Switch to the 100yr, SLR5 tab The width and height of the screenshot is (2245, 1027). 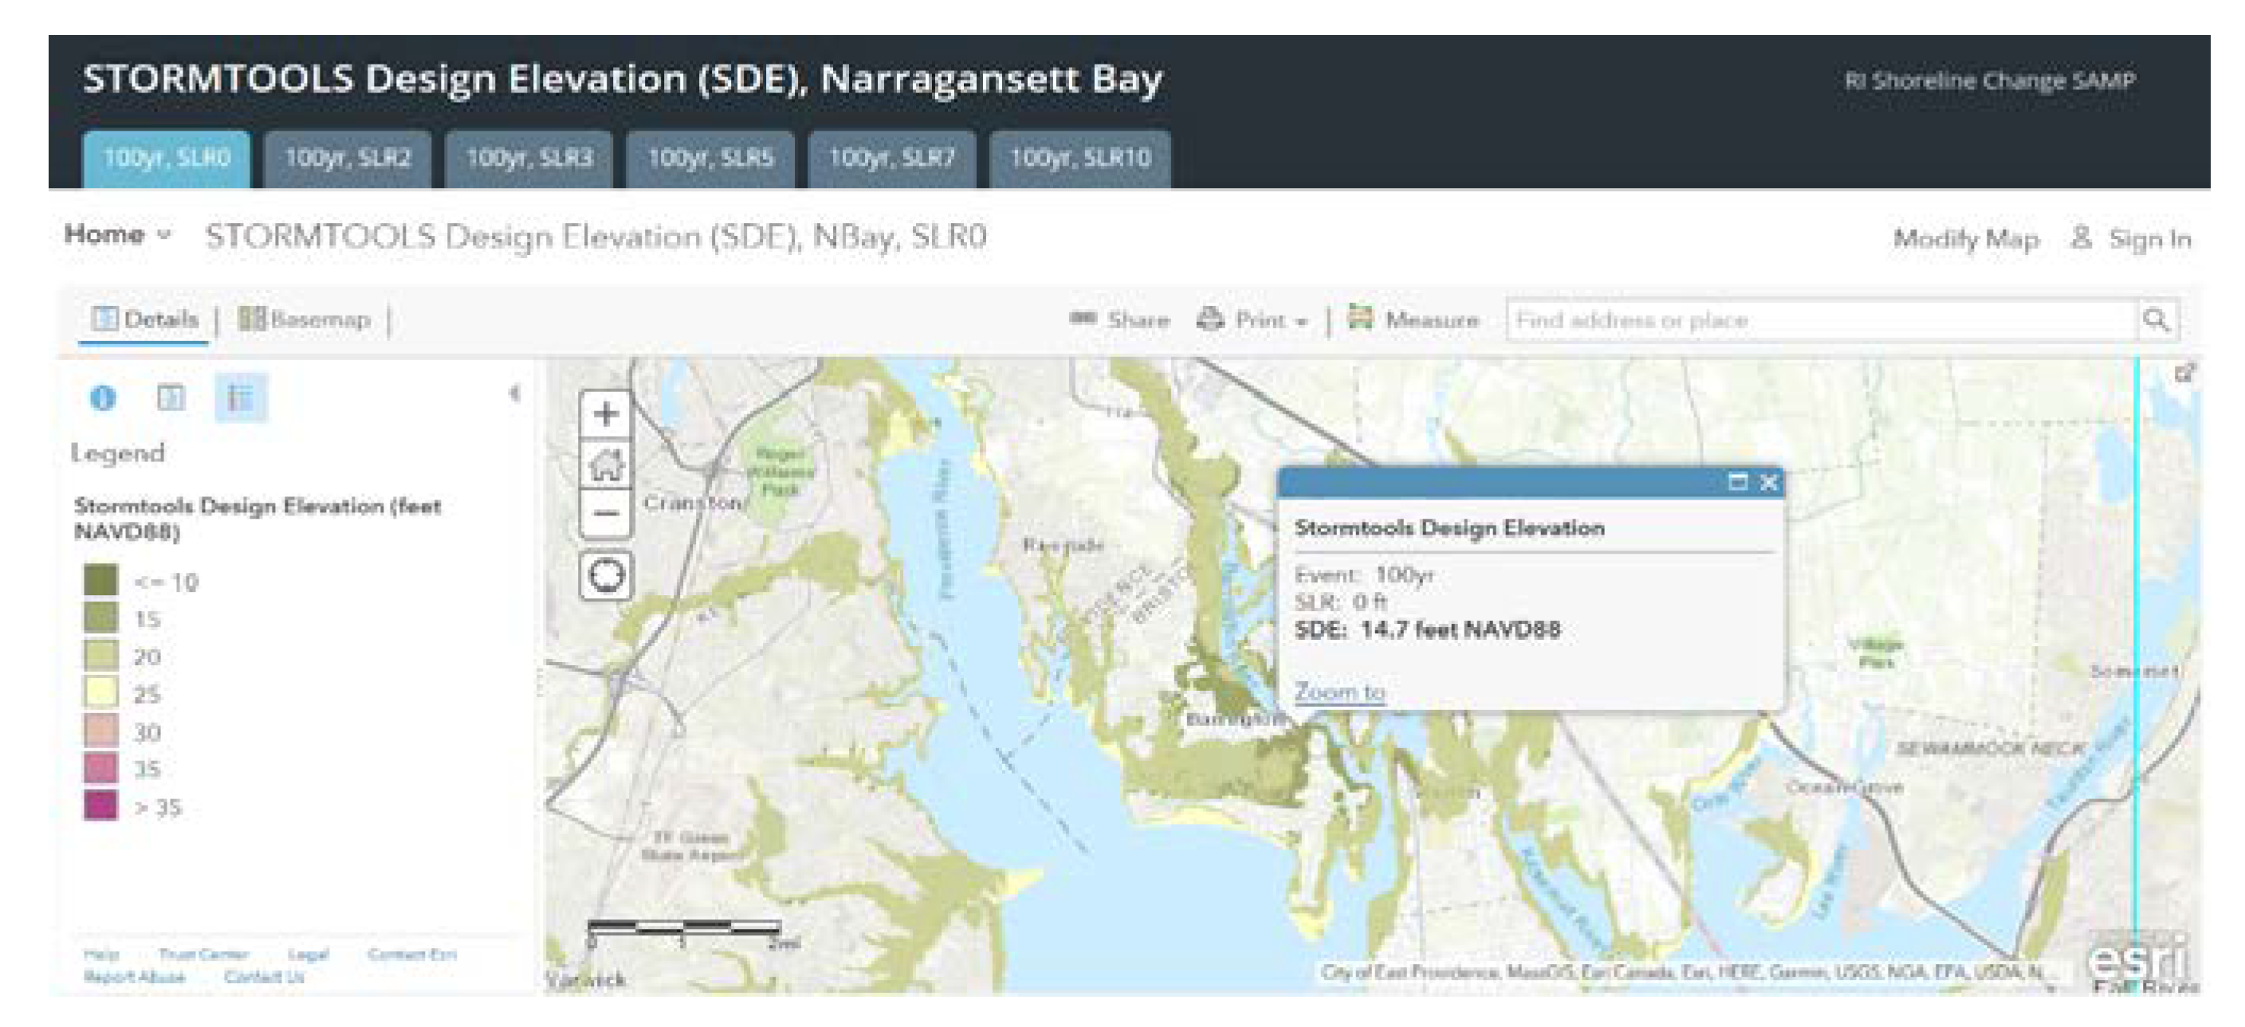[710, 159]
